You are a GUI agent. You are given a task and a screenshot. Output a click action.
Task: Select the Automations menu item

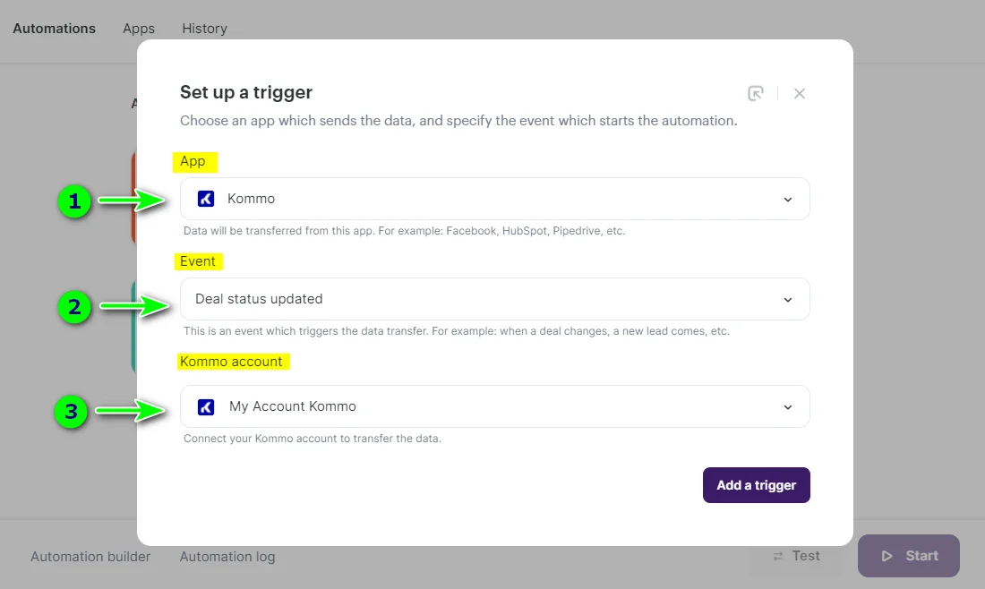54,28
